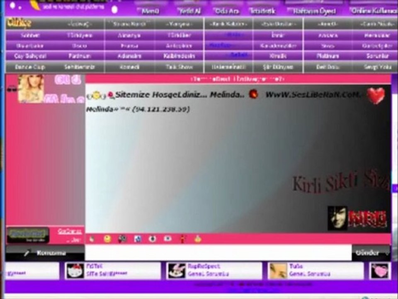398x299 pixels.
Task: Join the Sohbet room
Action: click(30, 35)
